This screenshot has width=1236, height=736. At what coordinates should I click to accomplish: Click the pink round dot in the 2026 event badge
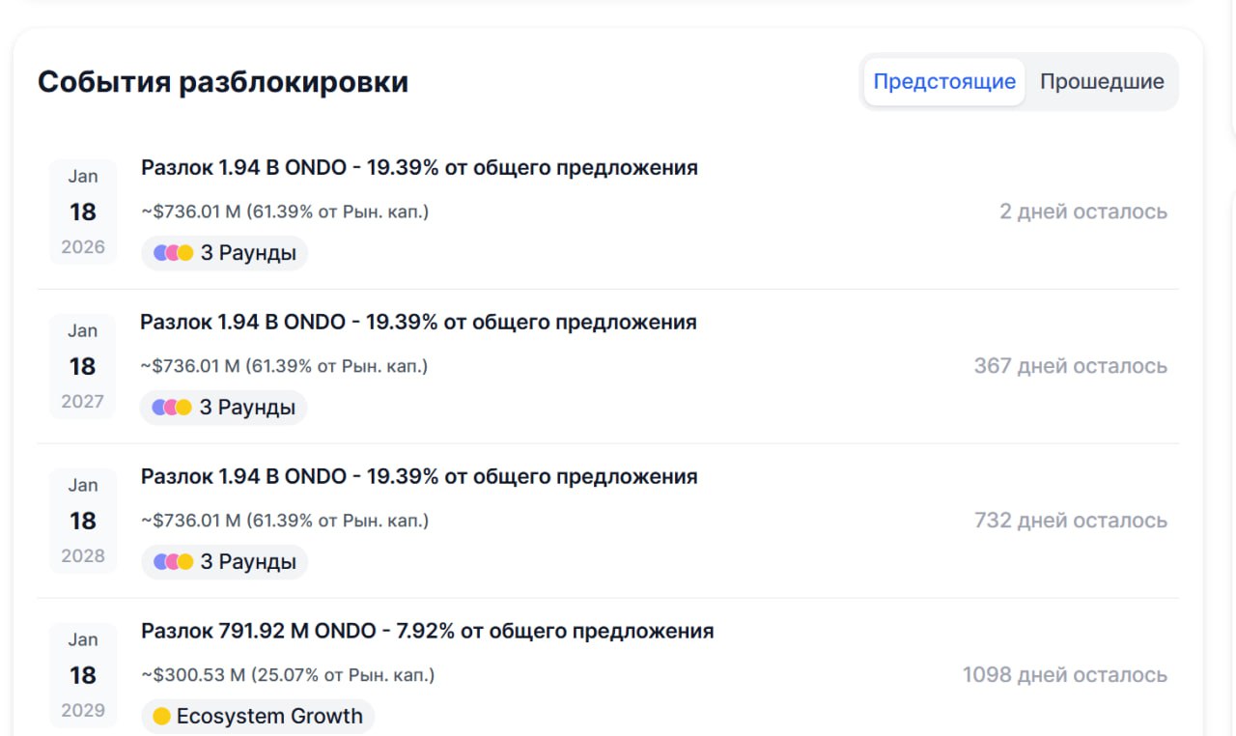[173, 252]
